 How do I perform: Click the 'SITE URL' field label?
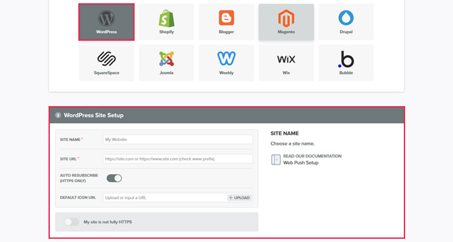(68, 159)
